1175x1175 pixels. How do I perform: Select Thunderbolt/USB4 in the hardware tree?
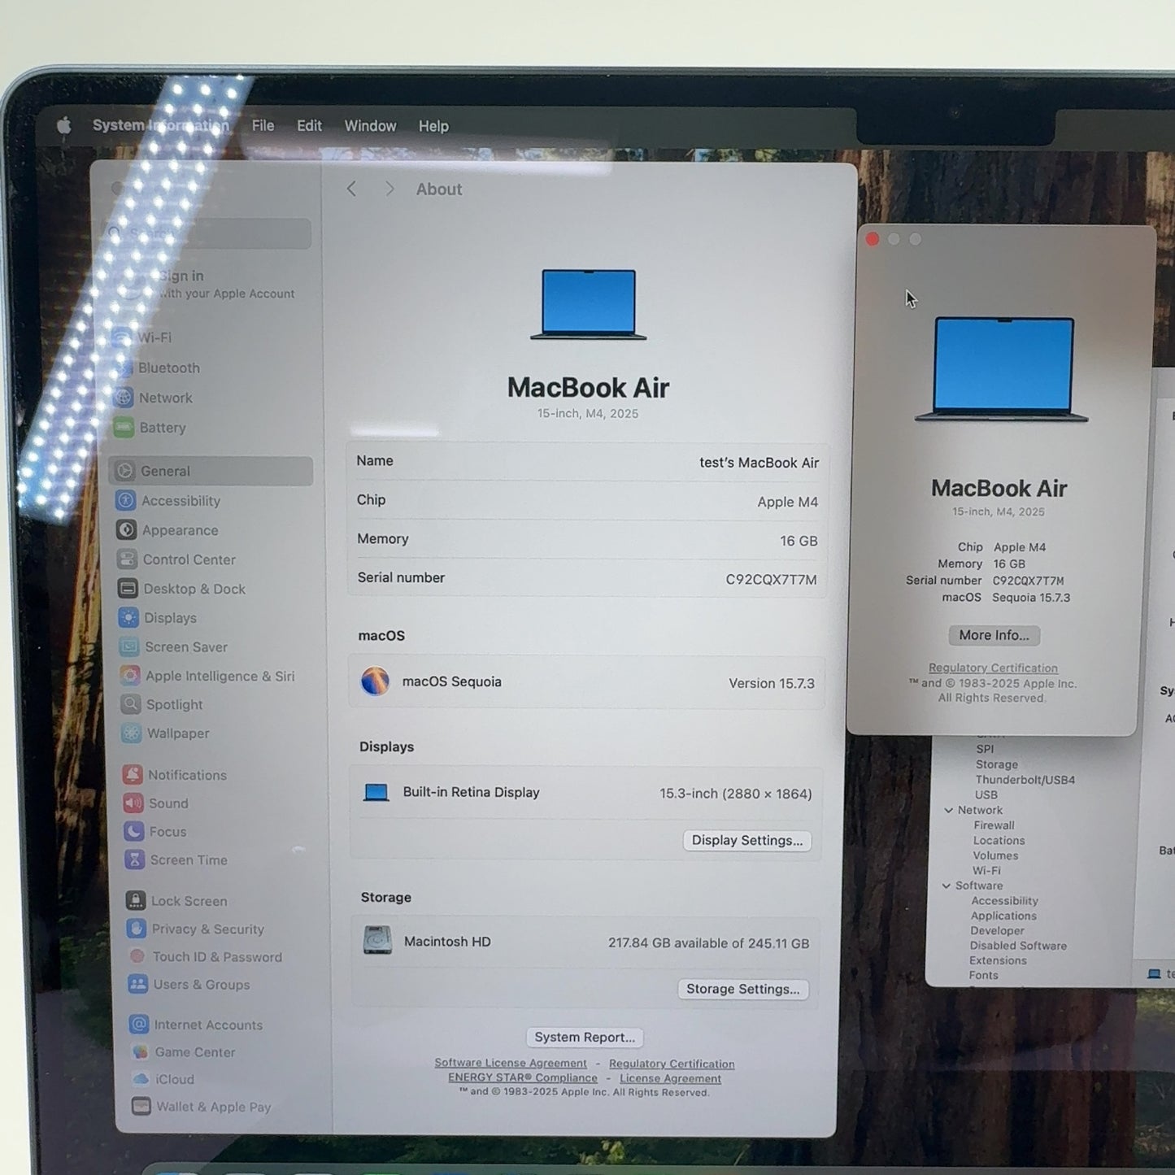[x=1025, y=780]
